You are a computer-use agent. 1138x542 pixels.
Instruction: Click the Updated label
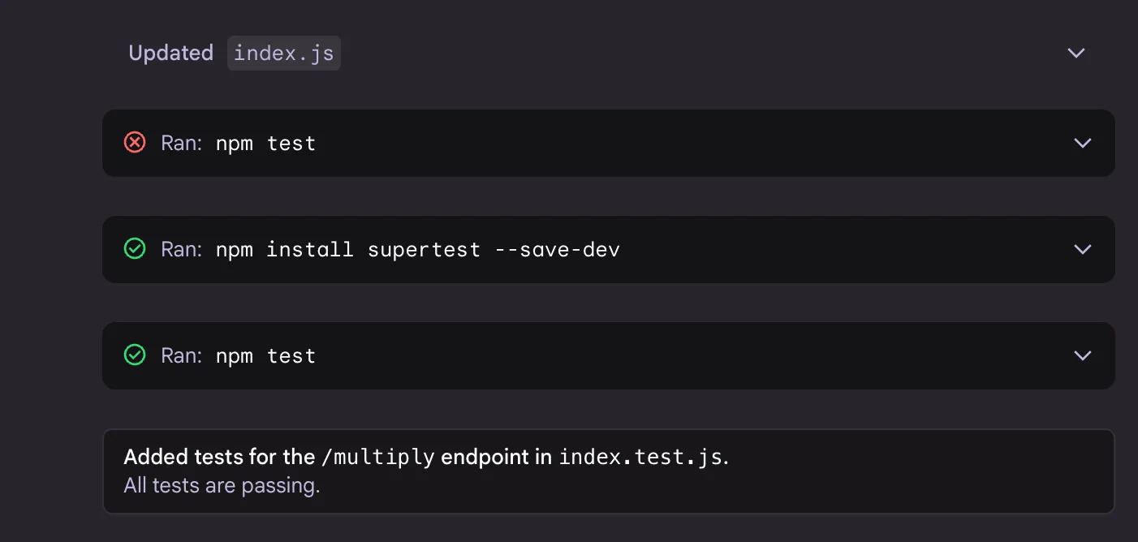tap(170, 54)
